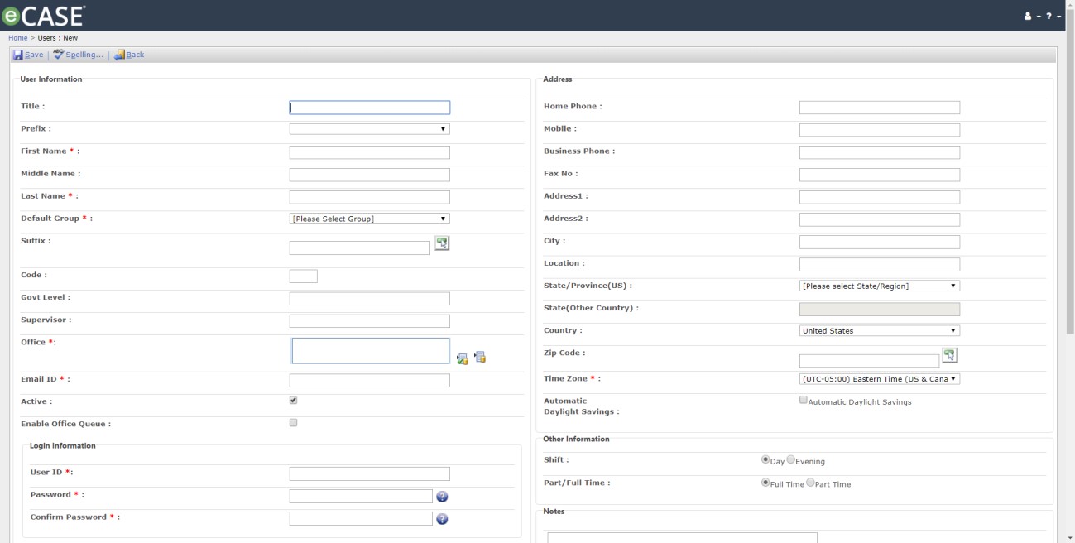Click the Confirm Password field

click(x=361, y=519)
